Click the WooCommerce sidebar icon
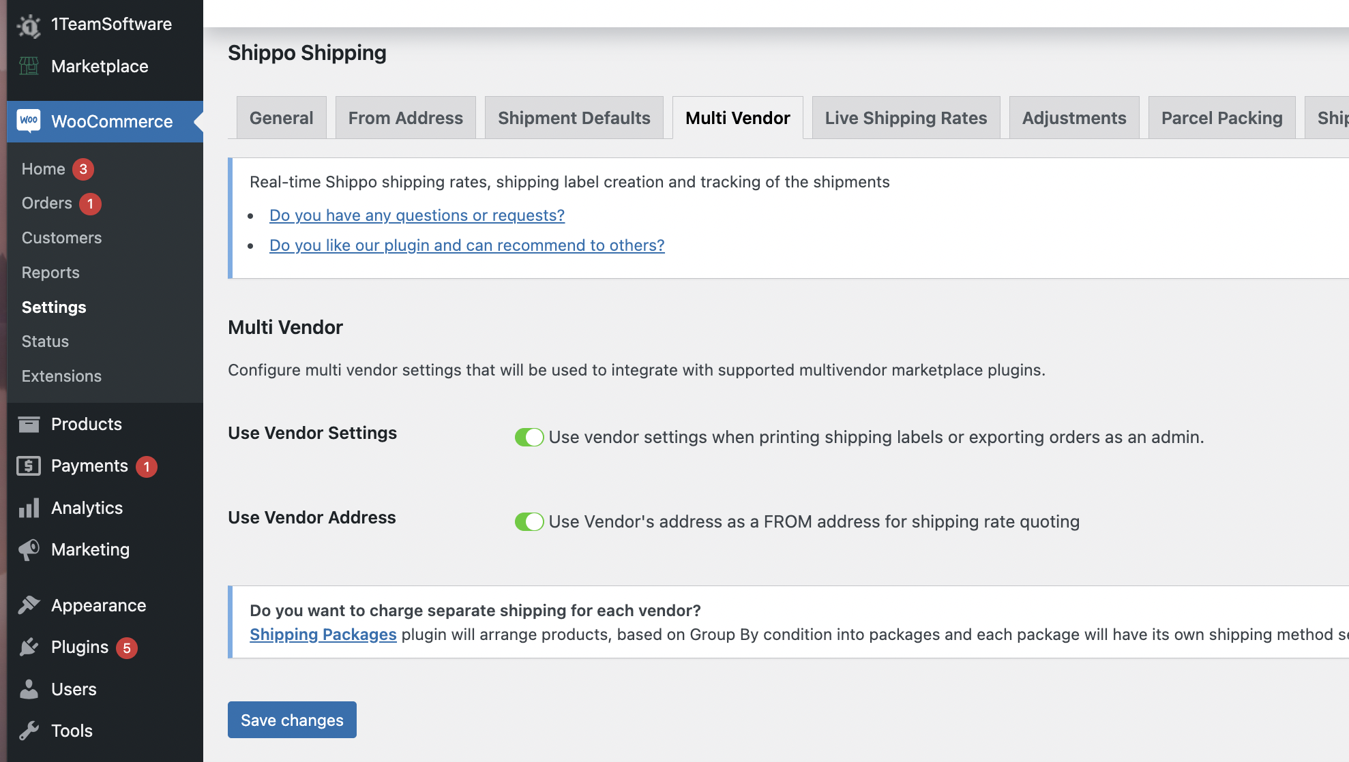The width and height of the screenshot is (1349, 762). point(29,121)
